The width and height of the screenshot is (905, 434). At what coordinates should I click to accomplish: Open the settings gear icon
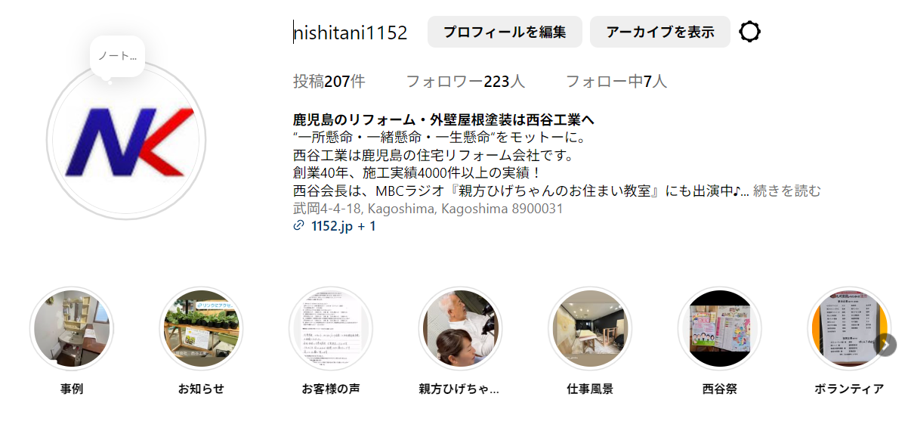pos(749,32)
